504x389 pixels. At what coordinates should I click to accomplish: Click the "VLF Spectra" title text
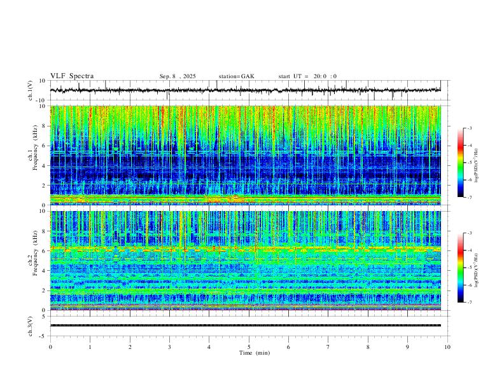(72, 76)
